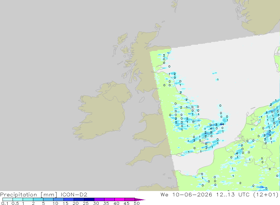The image size is (280, 205).
Task: Click the 45–50 mm legend color box
Action: pos(130,199)
